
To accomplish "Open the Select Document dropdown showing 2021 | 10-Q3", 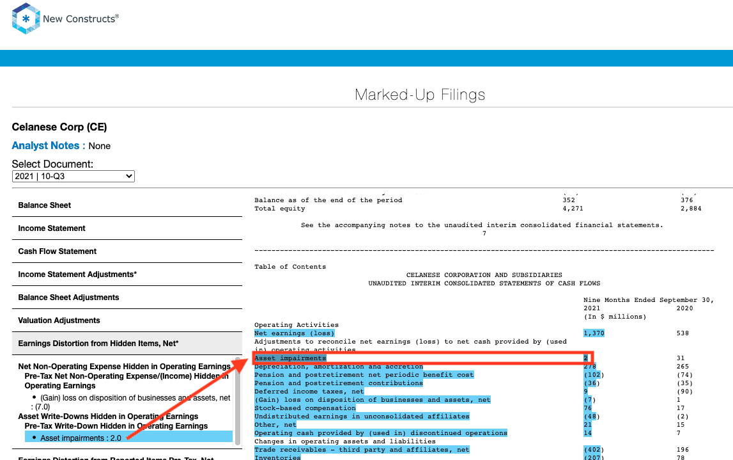I will click(x=73, y=177).
